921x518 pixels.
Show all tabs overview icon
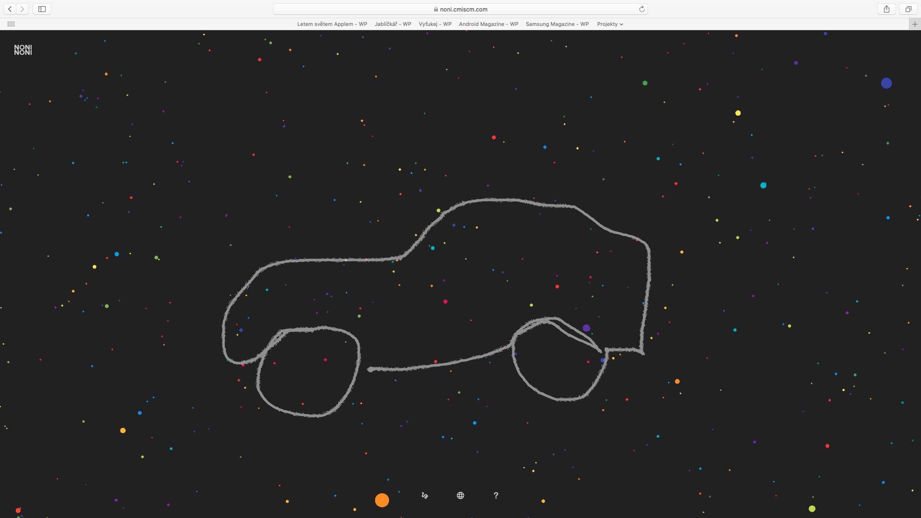pyautogui.click(x=908, y=9)
